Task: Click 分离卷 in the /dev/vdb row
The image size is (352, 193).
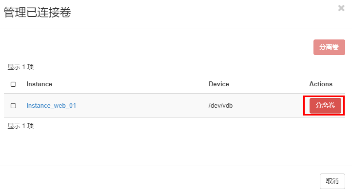Action: pyautogui.click(x=325, y=105)
